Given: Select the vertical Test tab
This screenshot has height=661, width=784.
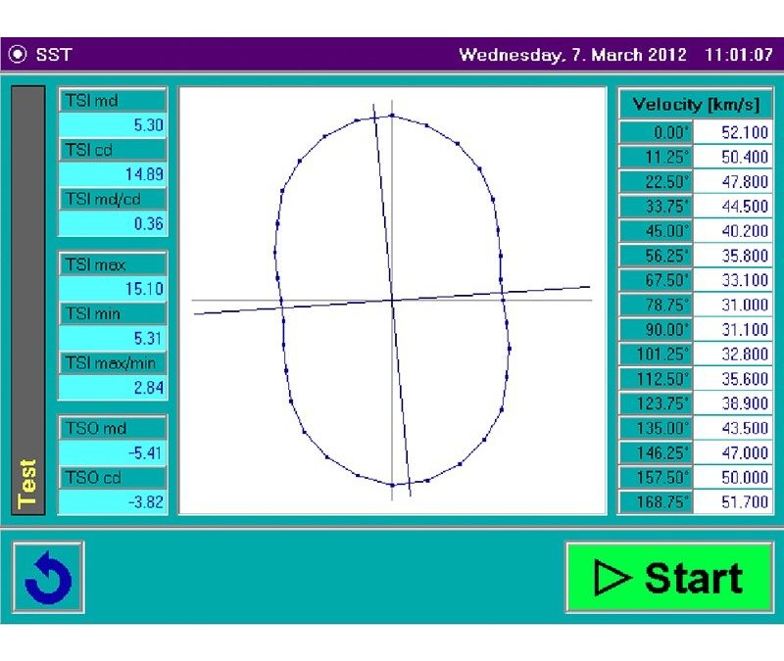Looking at the screenshot, I should coord(28,299).
